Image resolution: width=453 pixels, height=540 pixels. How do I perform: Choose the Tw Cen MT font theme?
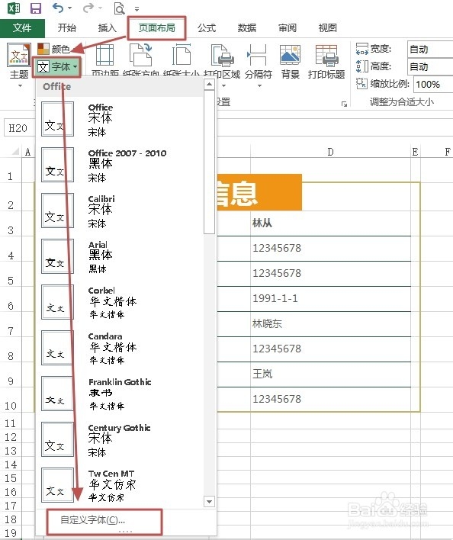pos(120,486)
